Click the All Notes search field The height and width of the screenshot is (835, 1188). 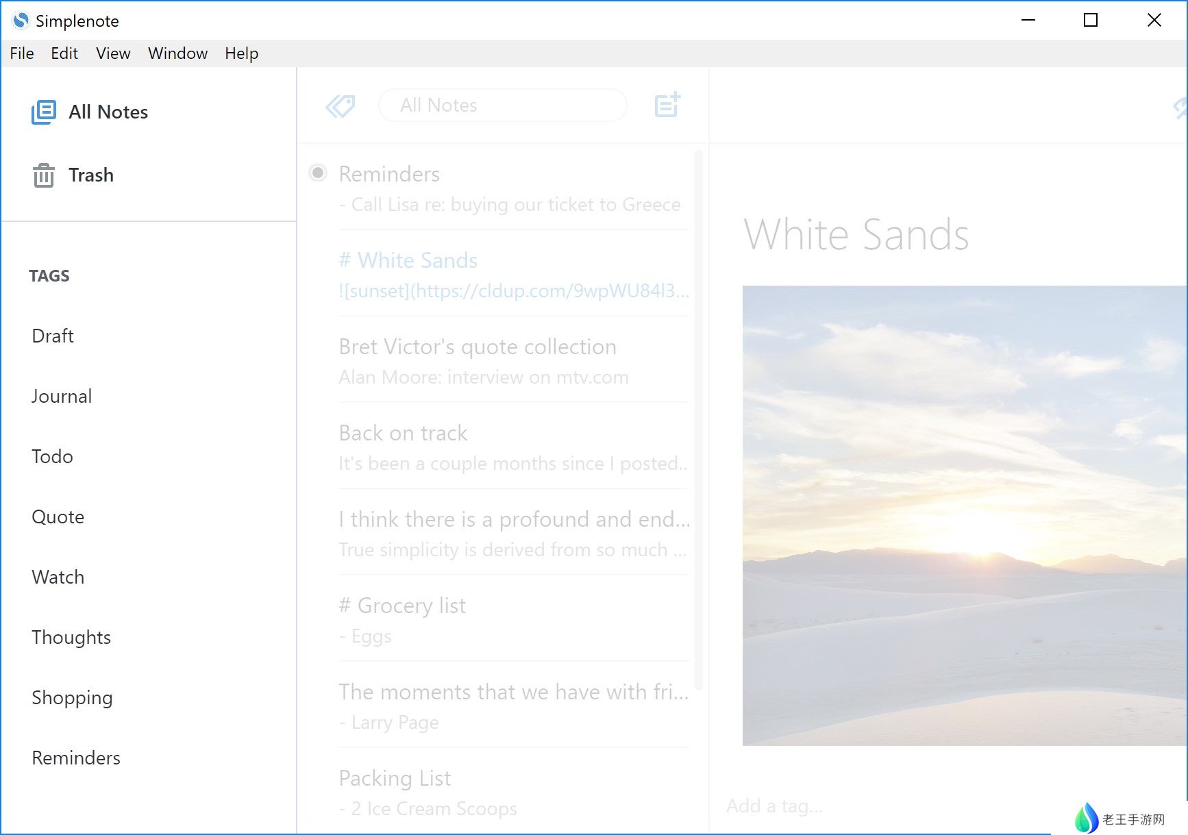tap(502, 105)
